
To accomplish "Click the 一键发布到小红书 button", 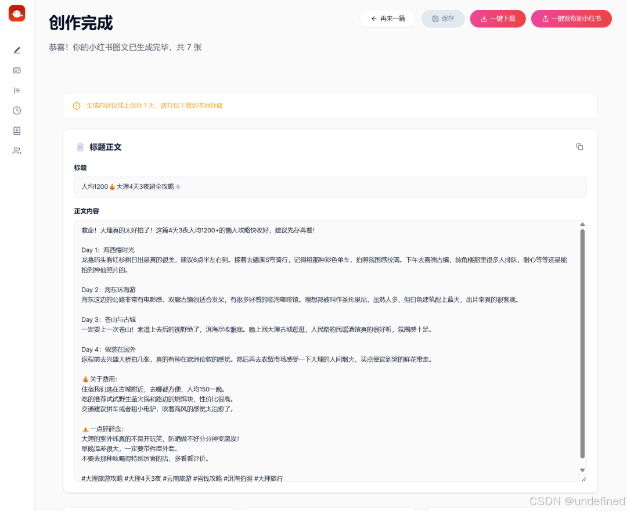I will [571, 19].
